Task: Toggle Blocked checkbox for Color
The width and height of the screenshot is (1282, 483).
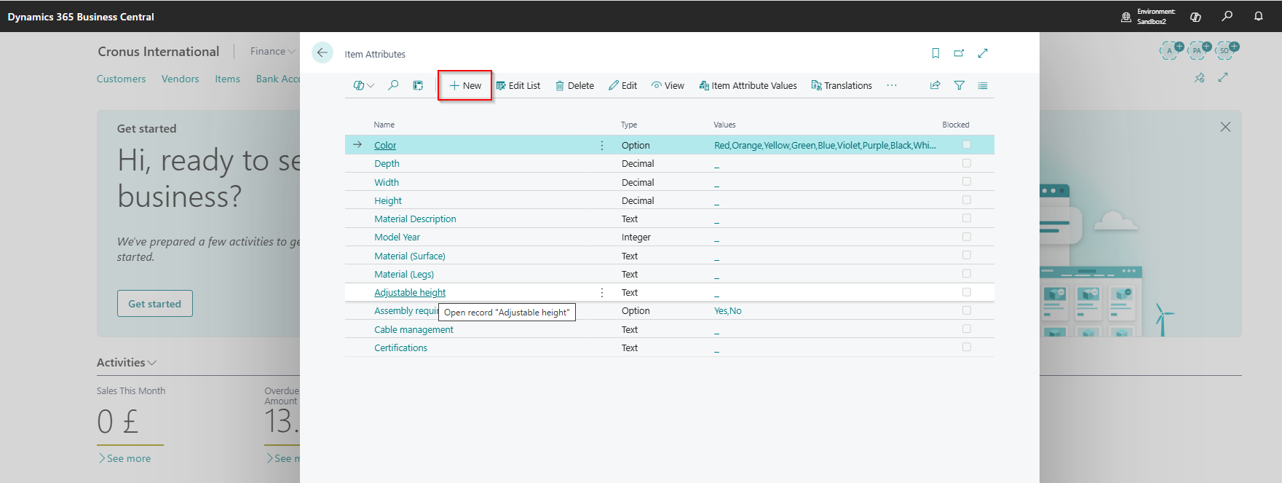Action: tap(966, 145)
